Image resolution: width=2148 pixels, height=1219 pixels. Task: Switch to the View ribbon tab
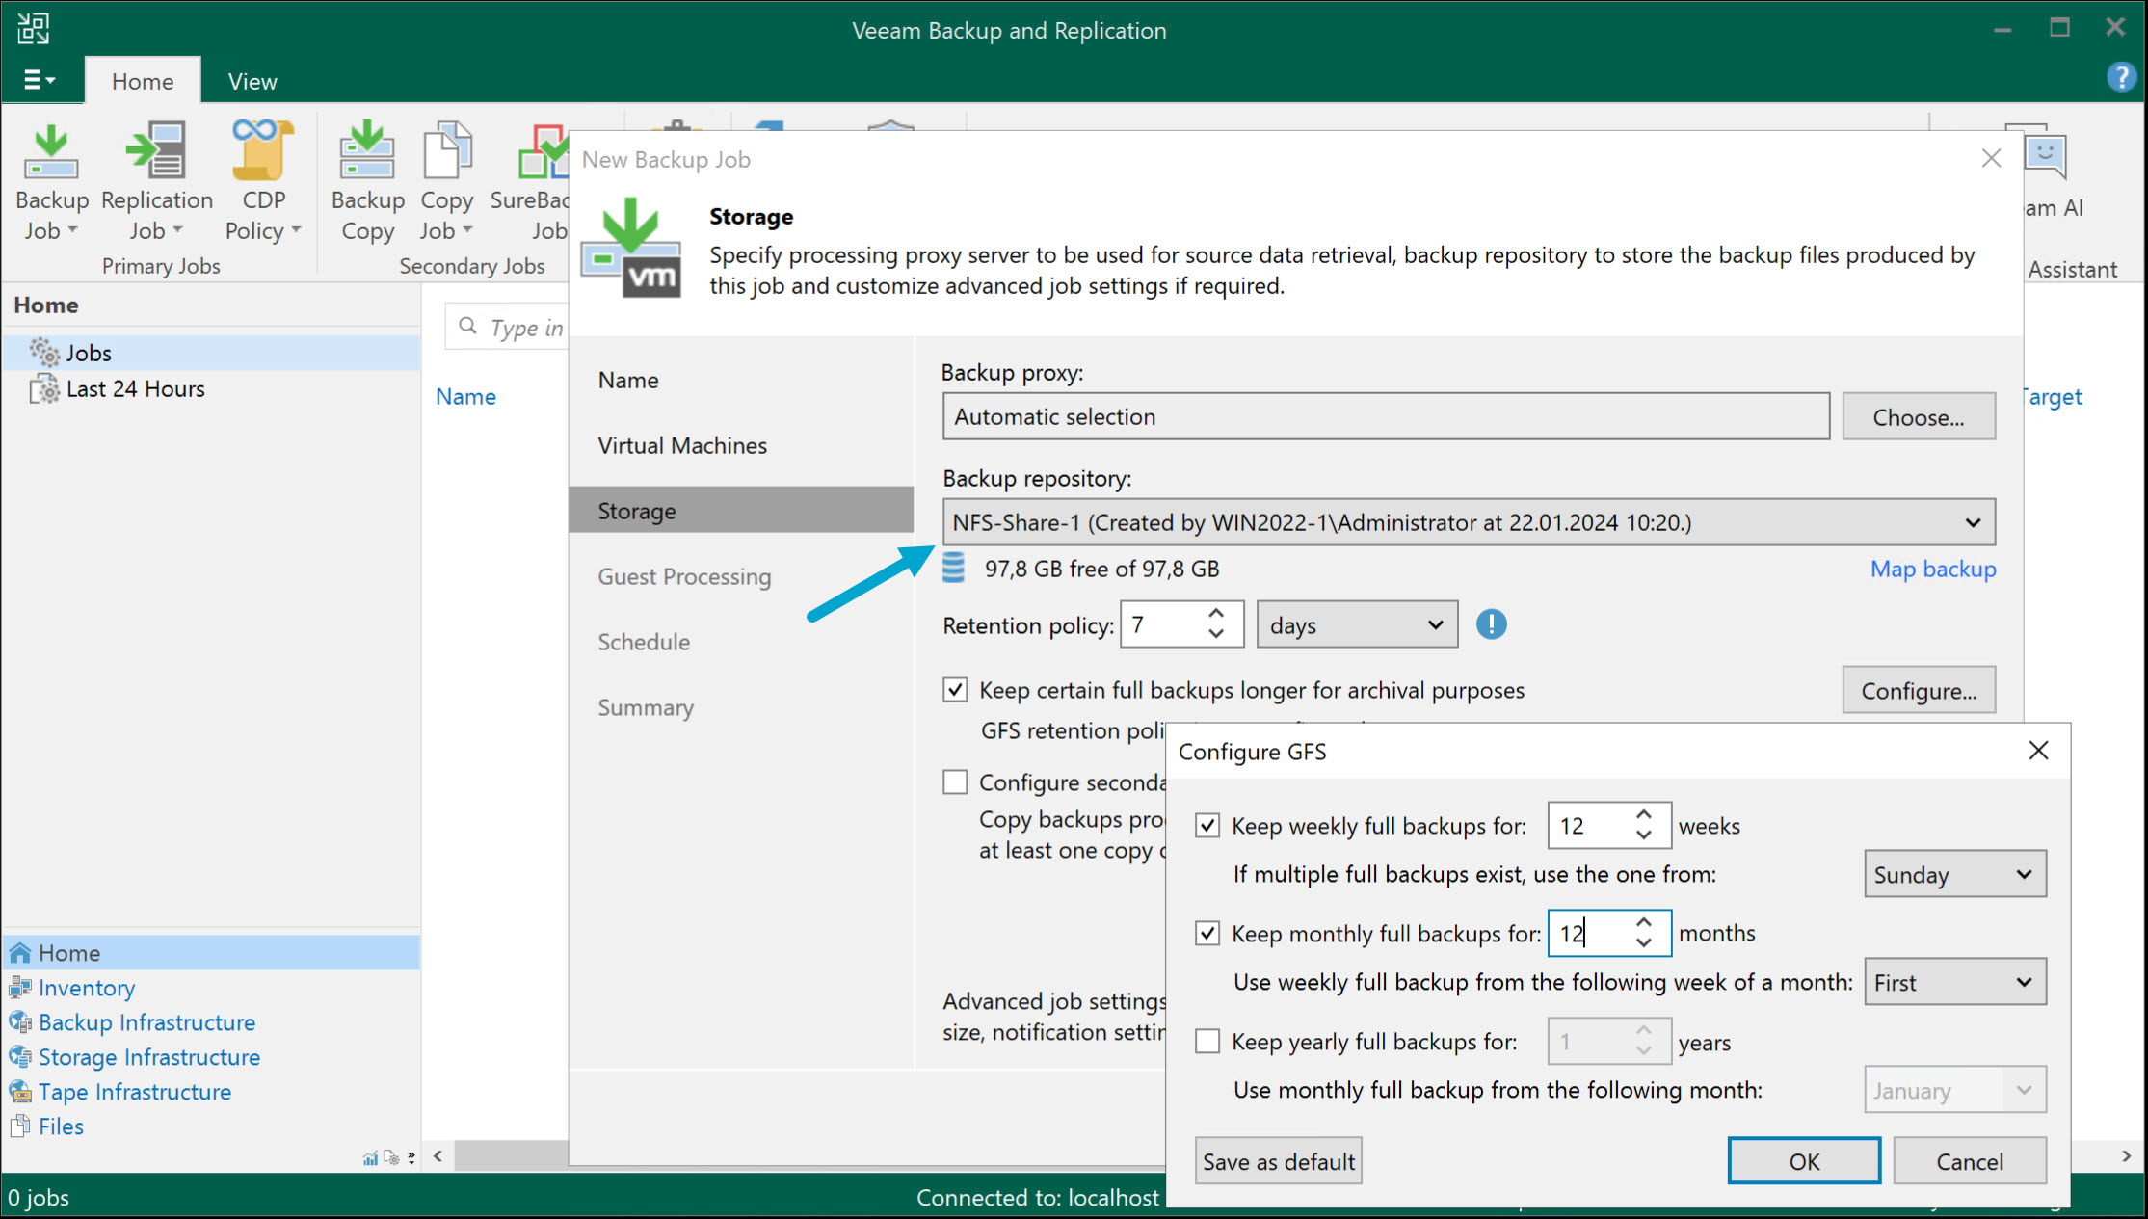pyautogui.click(x=251, y=80)
